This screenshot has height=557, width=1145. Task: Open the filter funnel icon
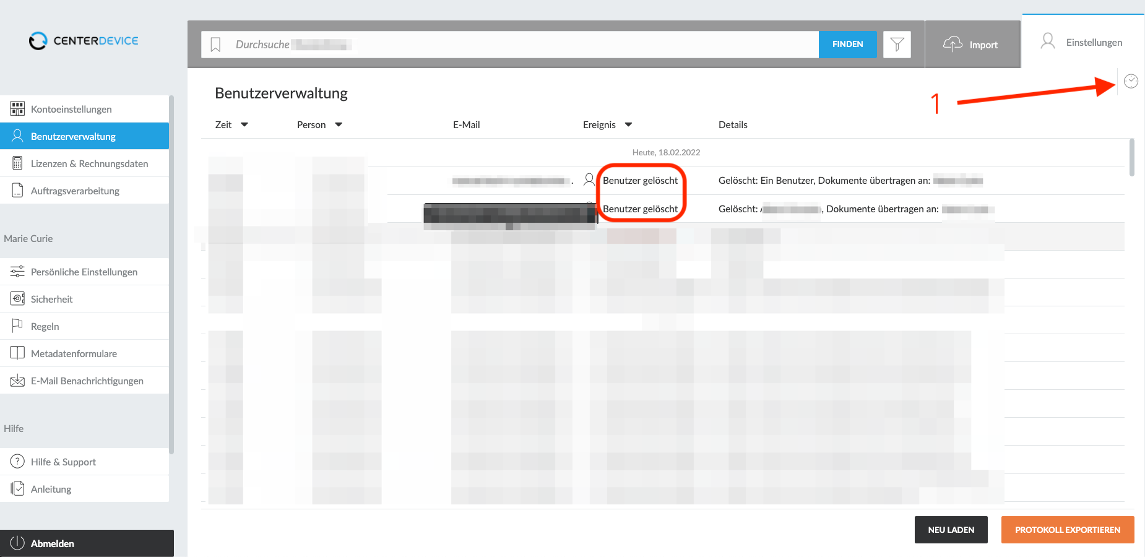click(x=897, y=45)
